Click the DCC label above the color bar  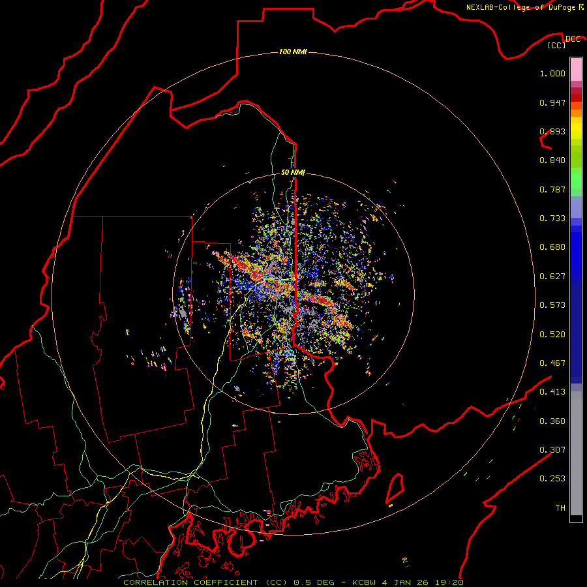[573, 39]
